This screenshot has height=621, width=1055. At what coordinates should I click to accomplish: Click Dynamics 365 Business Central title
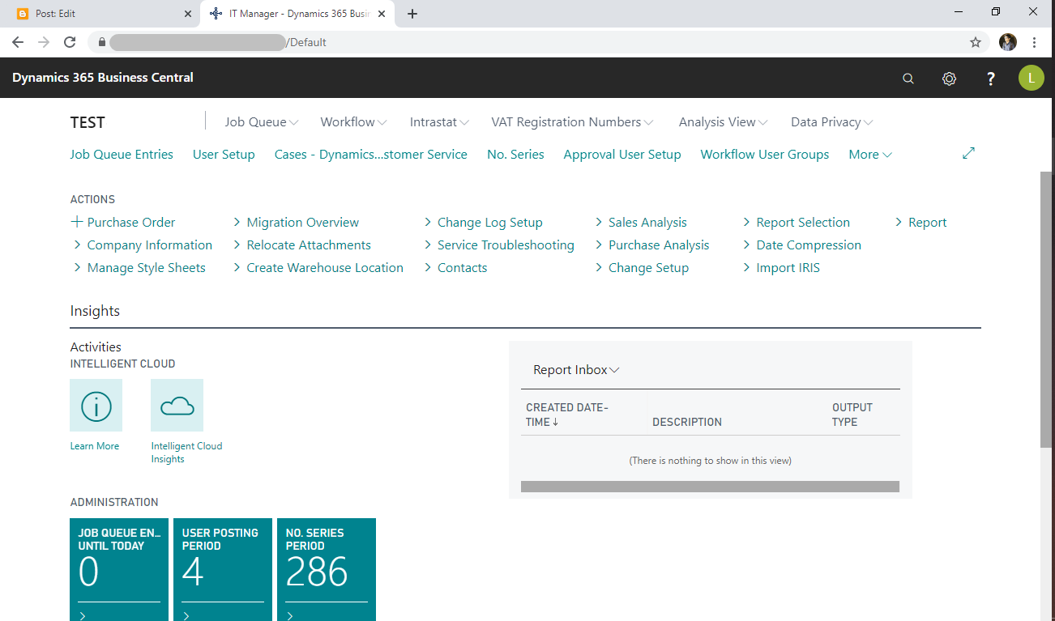click(x=103, y=78)
